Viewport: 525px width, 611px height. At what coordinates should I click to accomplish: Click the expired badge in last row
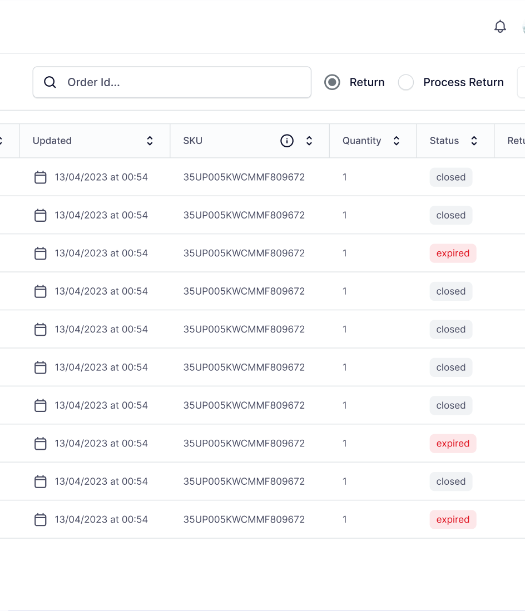coord(453,520)
